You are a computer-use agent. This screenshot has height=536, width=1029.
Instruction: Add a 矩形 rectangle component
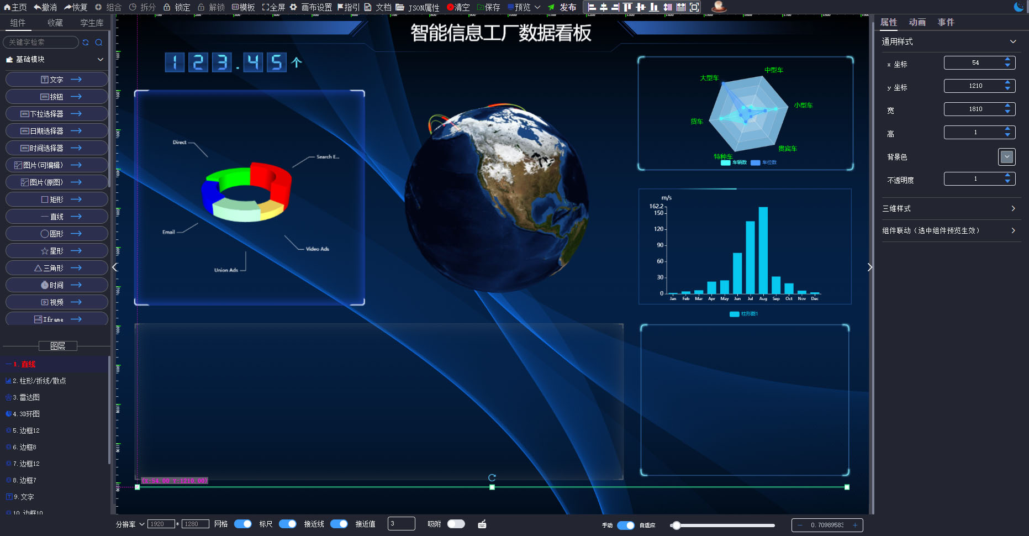56,199
